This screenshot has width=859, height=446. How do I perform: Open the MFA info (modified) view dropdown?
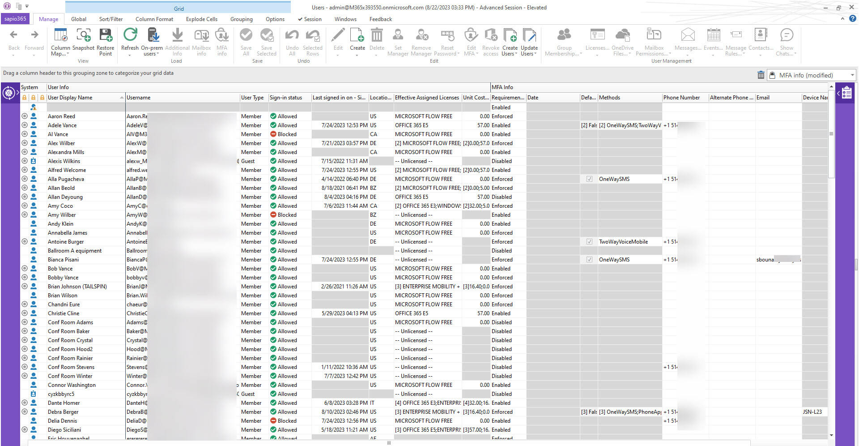(852, 75)
